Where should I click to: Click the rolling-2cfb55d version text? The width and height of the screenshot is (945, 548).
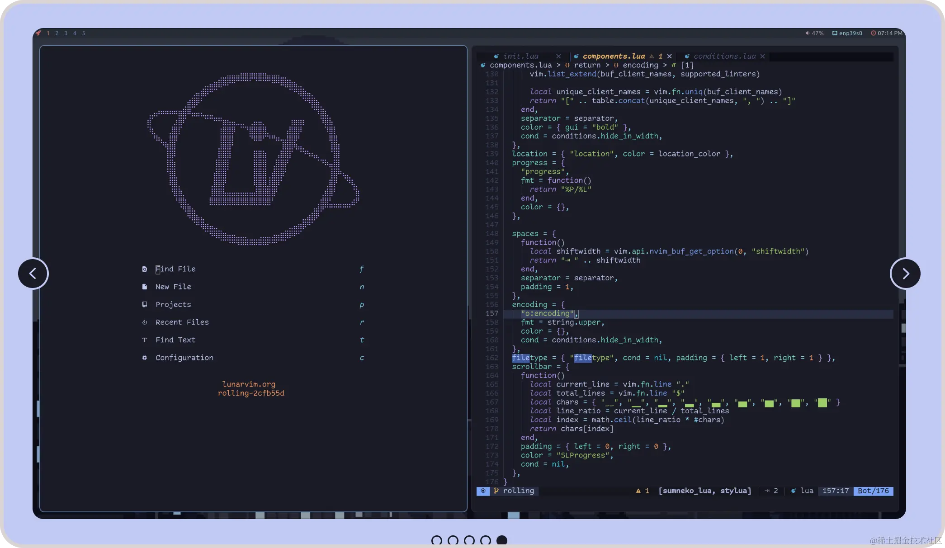point(251,393)
